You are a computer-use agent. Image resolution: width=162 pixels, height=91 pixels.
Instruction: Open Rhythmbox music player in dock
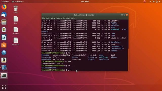coord(4,30)
